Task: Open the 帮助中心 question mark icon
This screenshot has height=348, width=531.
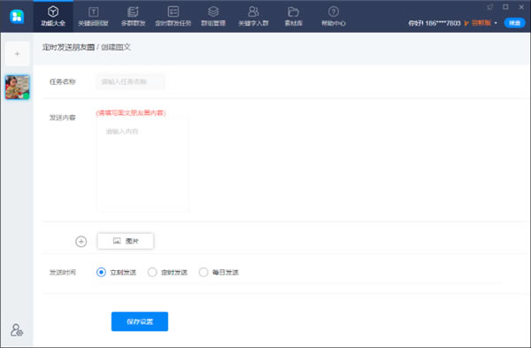Action: pyautogui.click(x=334, y=16)
